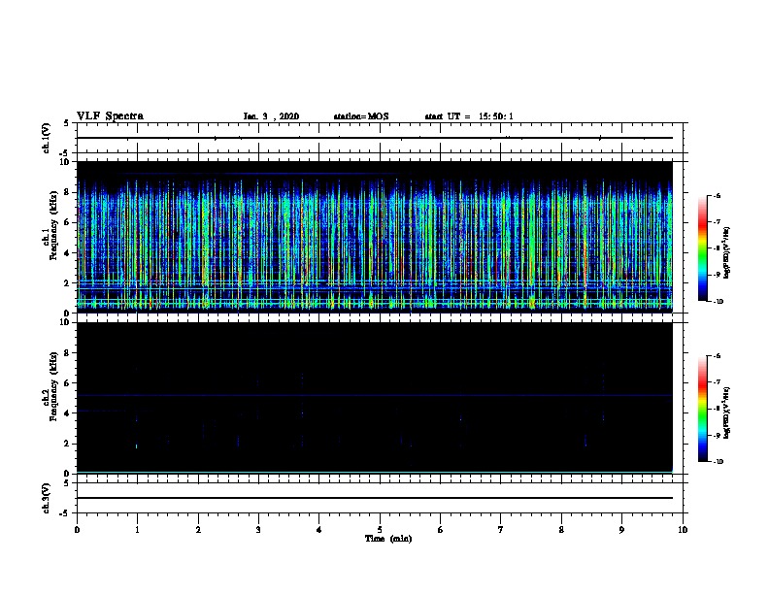Click the ch.1 color bar log(PSD) label
769x594 pixels.
pos(727,253)
